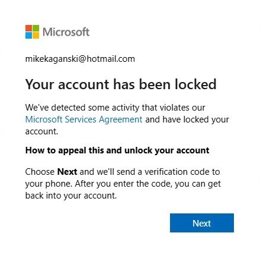260x258 pixels.
Task: Click the yellow square in the Microsoft logo
Action: 36,36
